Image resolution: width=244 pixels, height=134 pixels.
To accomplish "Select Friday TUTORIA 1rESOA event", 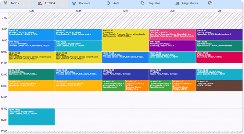I will click(x=219, y=57).
